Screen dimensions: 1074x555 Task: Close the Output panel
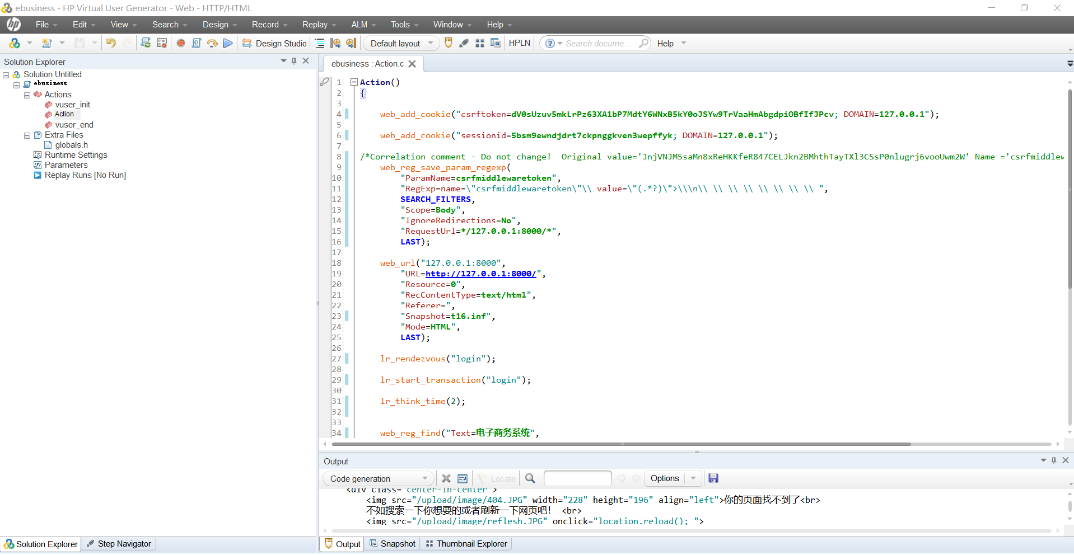1066,460
